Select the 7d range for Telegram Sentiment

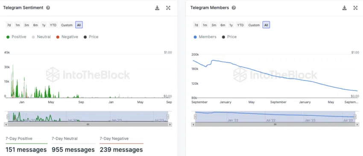(9, 25)
